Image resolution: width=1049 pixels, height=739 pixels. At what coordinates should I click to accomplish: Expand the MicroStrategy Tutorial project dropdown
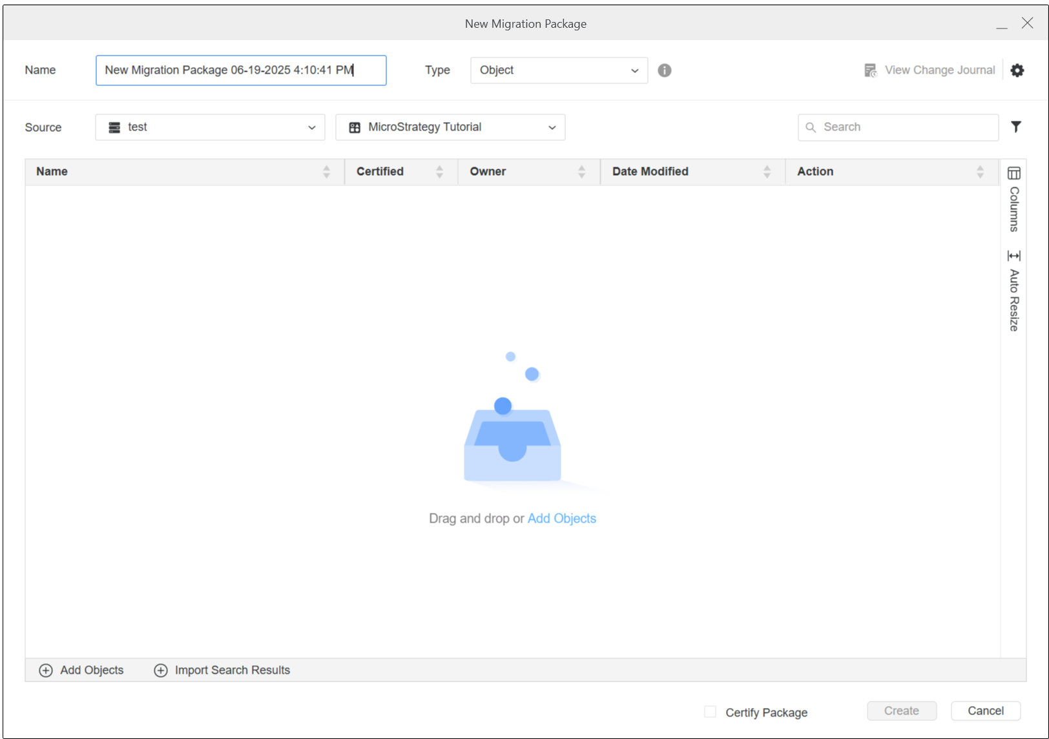pyautogui.click(x=450, y=127)
